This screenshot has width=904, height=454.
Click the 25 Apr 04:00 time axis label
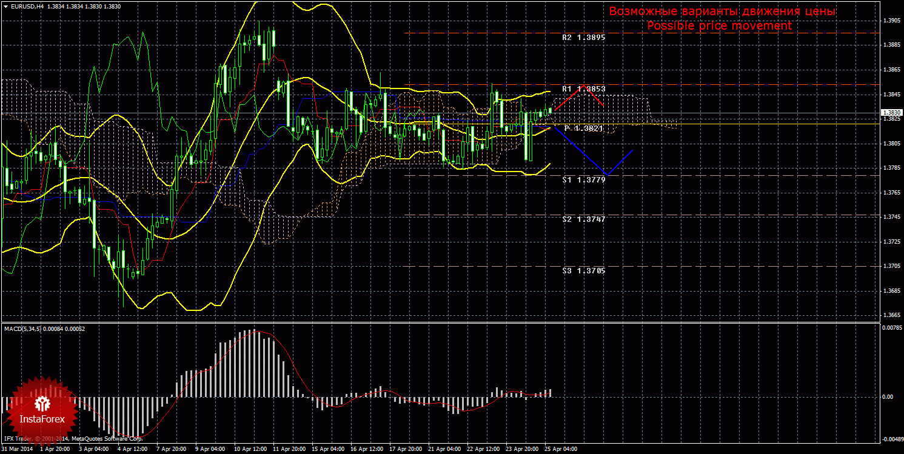point(561,450)
